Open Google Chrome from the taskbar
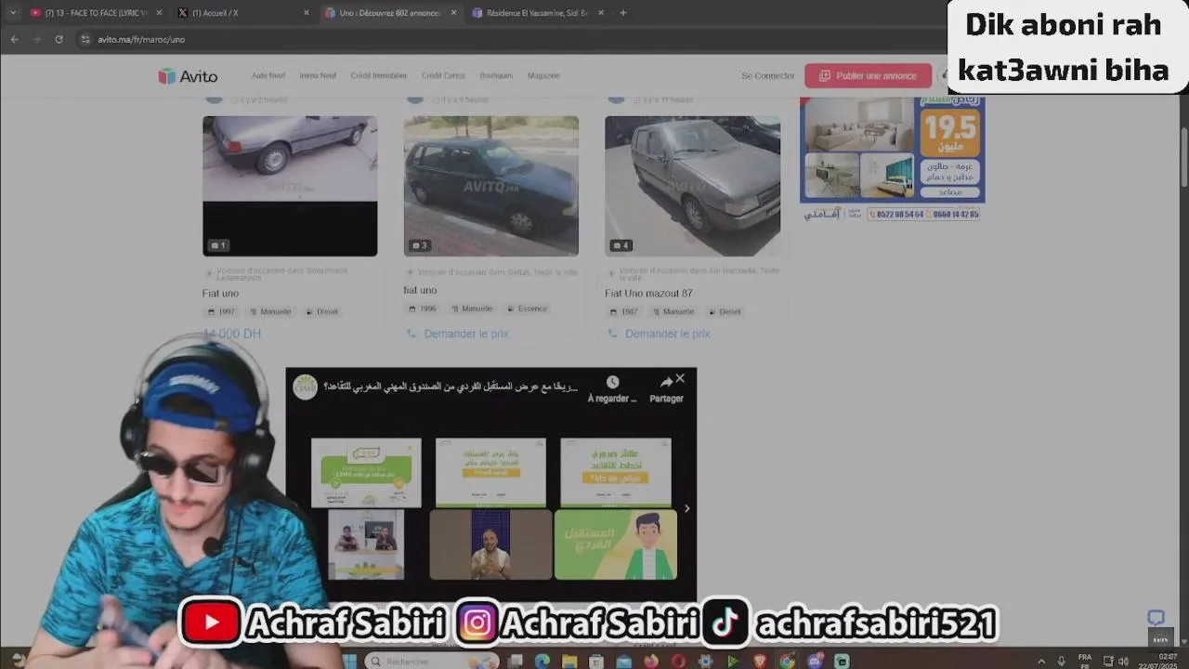The image size is (1189, 669). (787, 661)
